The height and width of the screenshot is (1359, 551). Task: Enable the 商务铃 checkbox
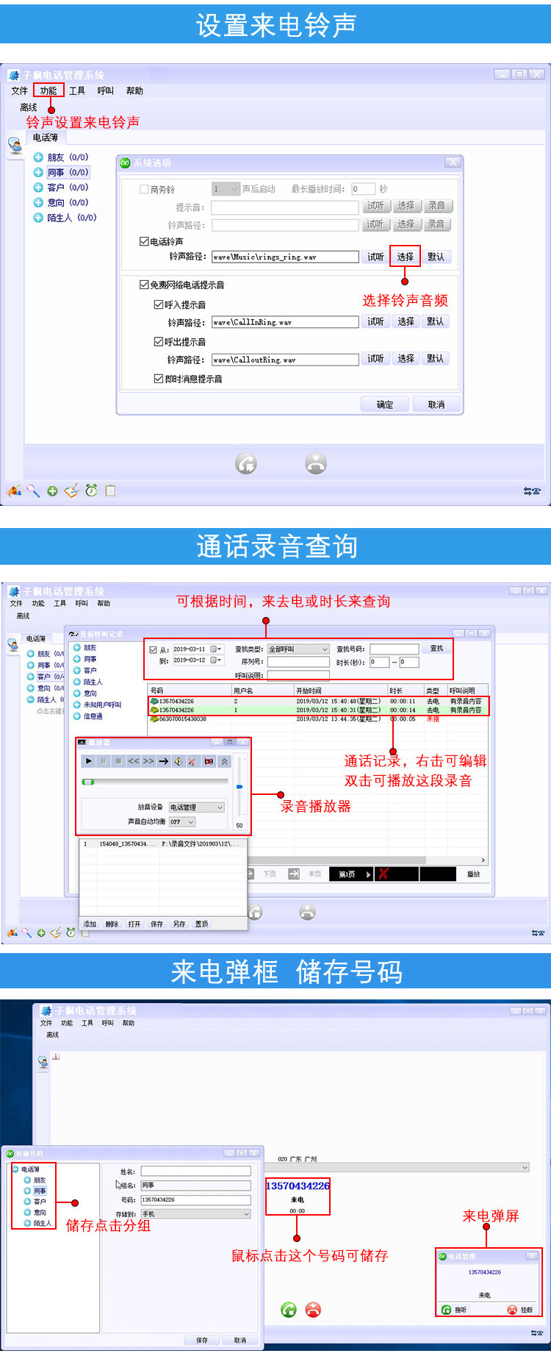145,189
